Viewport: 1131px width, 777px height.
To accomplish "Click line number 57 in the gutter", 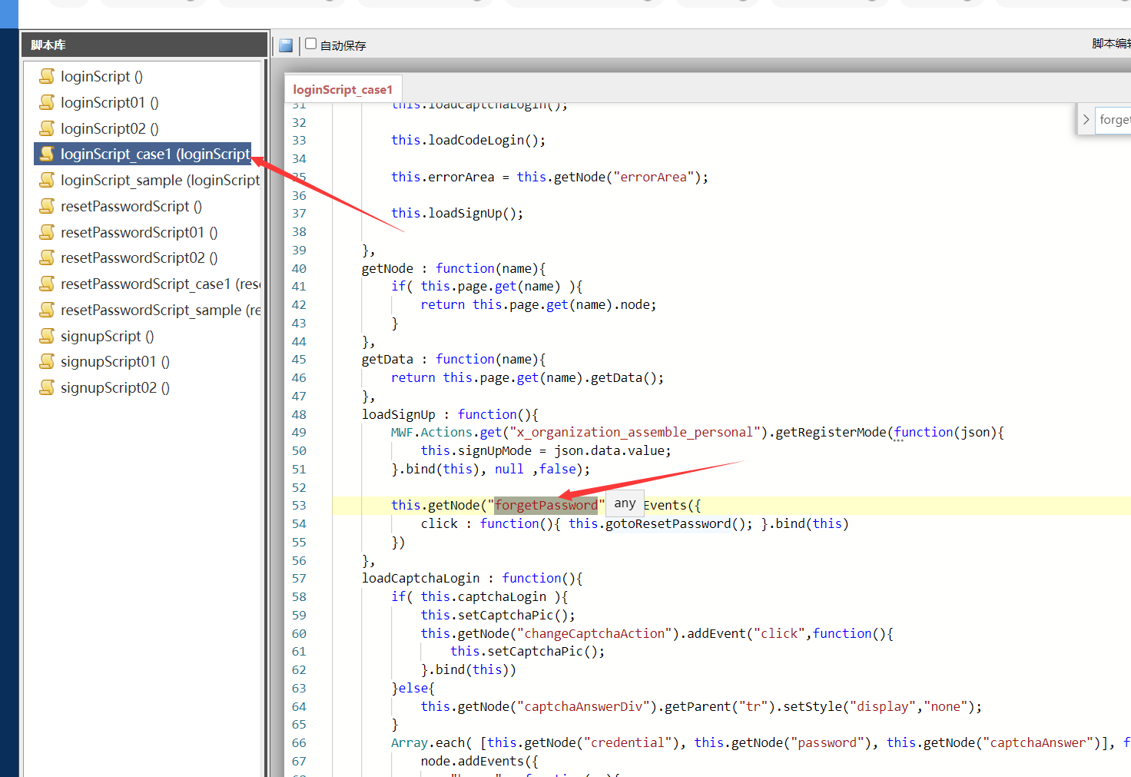I will coord(299,578).
